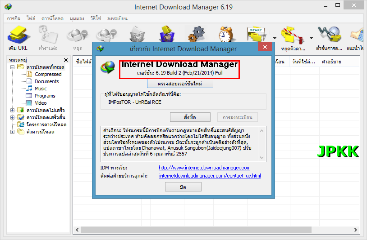Click the ปิด close button in dialog
Image resolution: width=367 pixels, height=240 pixels.
(x=183, y=187)
